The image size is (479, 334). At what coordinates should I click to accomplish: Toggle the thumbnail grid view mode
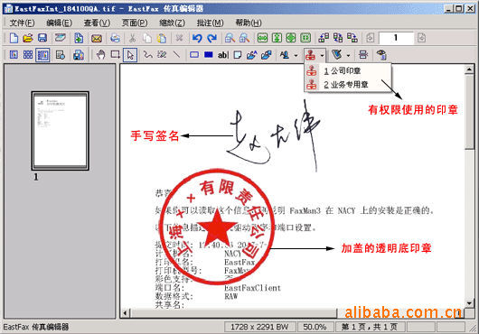pyautogui.click(x=28, y=55)
